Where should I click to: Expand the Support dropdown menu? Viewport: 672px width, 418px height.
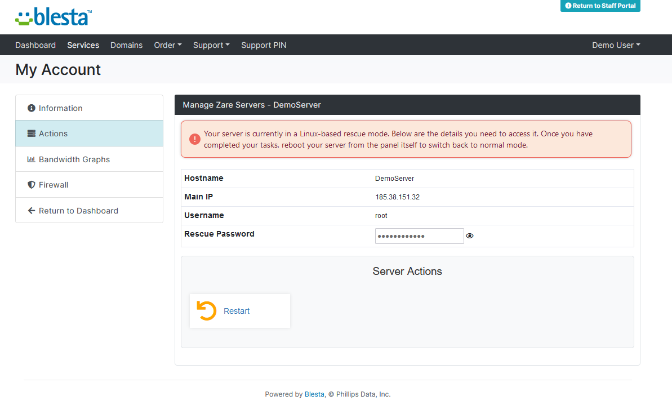211,45
